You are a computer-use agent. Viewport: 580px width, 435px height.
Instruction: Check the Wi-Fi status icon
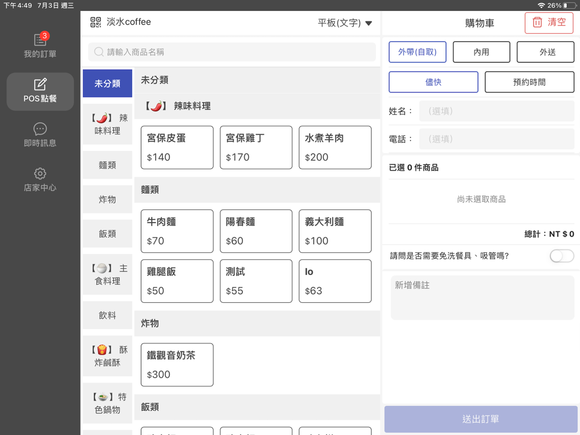pos(541,6)
